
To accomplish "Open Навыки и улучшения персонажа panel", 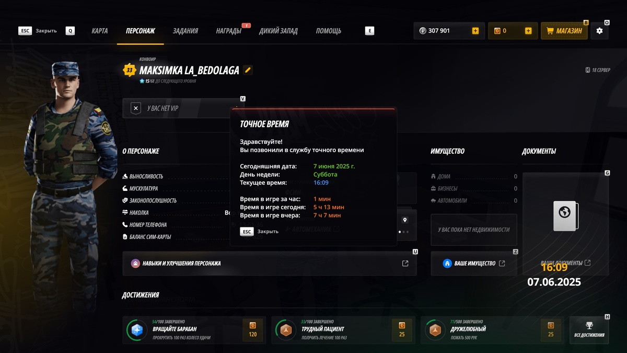I will click(x=270, y=264).
